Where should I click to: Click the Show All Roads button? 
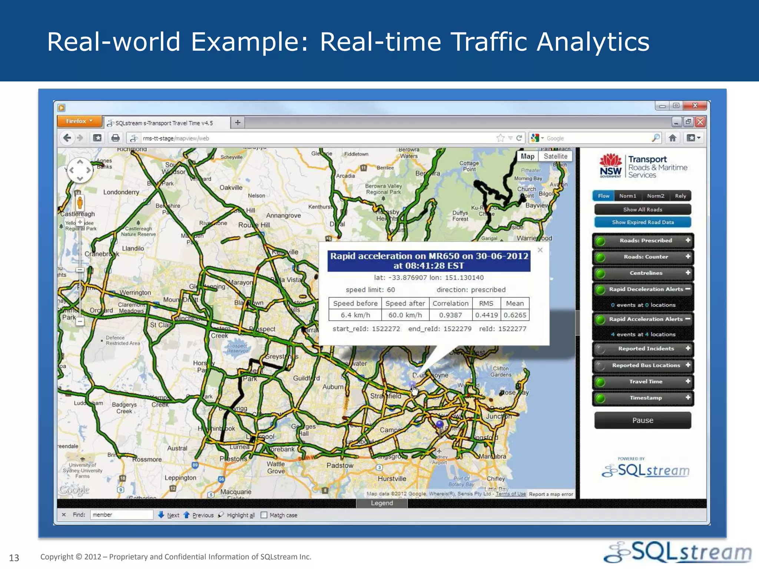pyautogui.click(x=643, y=209)
